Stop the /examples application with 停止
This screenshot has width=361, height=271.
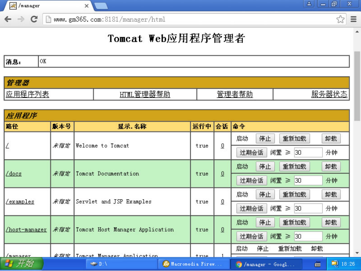coord(265,195)
